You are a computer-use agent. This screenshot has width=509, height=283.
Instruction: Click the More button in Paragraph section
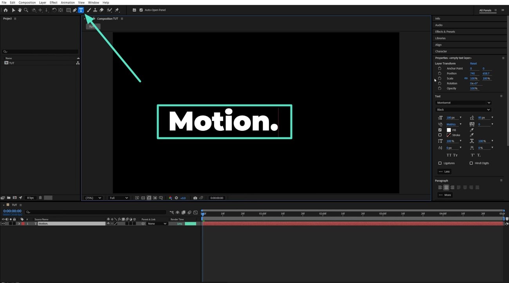pyautogui.click(x=445, y=195)
